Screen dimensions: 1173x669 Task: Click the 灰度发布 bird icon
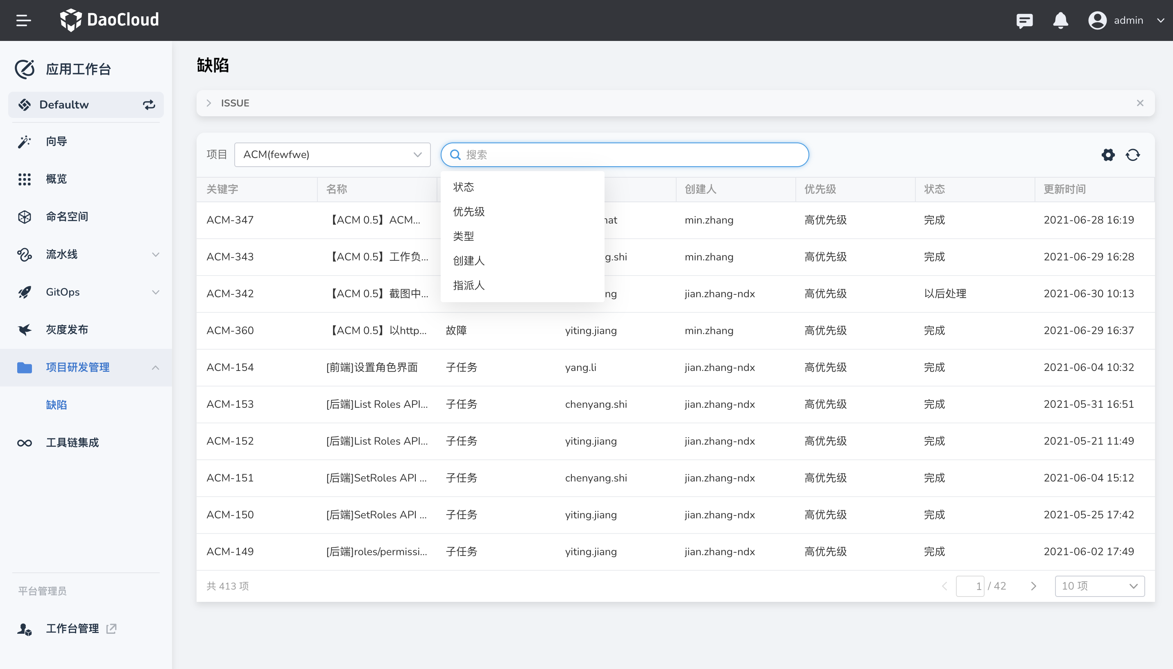pyautogui.click(x=24, y=330)
